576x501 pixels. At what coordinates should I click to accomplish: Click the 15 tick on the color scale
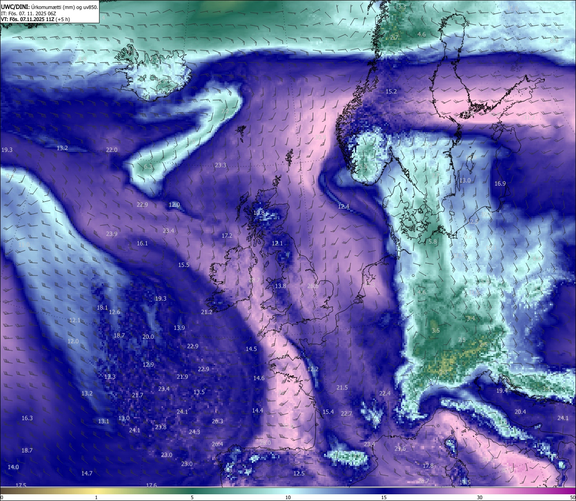[384, 497]
